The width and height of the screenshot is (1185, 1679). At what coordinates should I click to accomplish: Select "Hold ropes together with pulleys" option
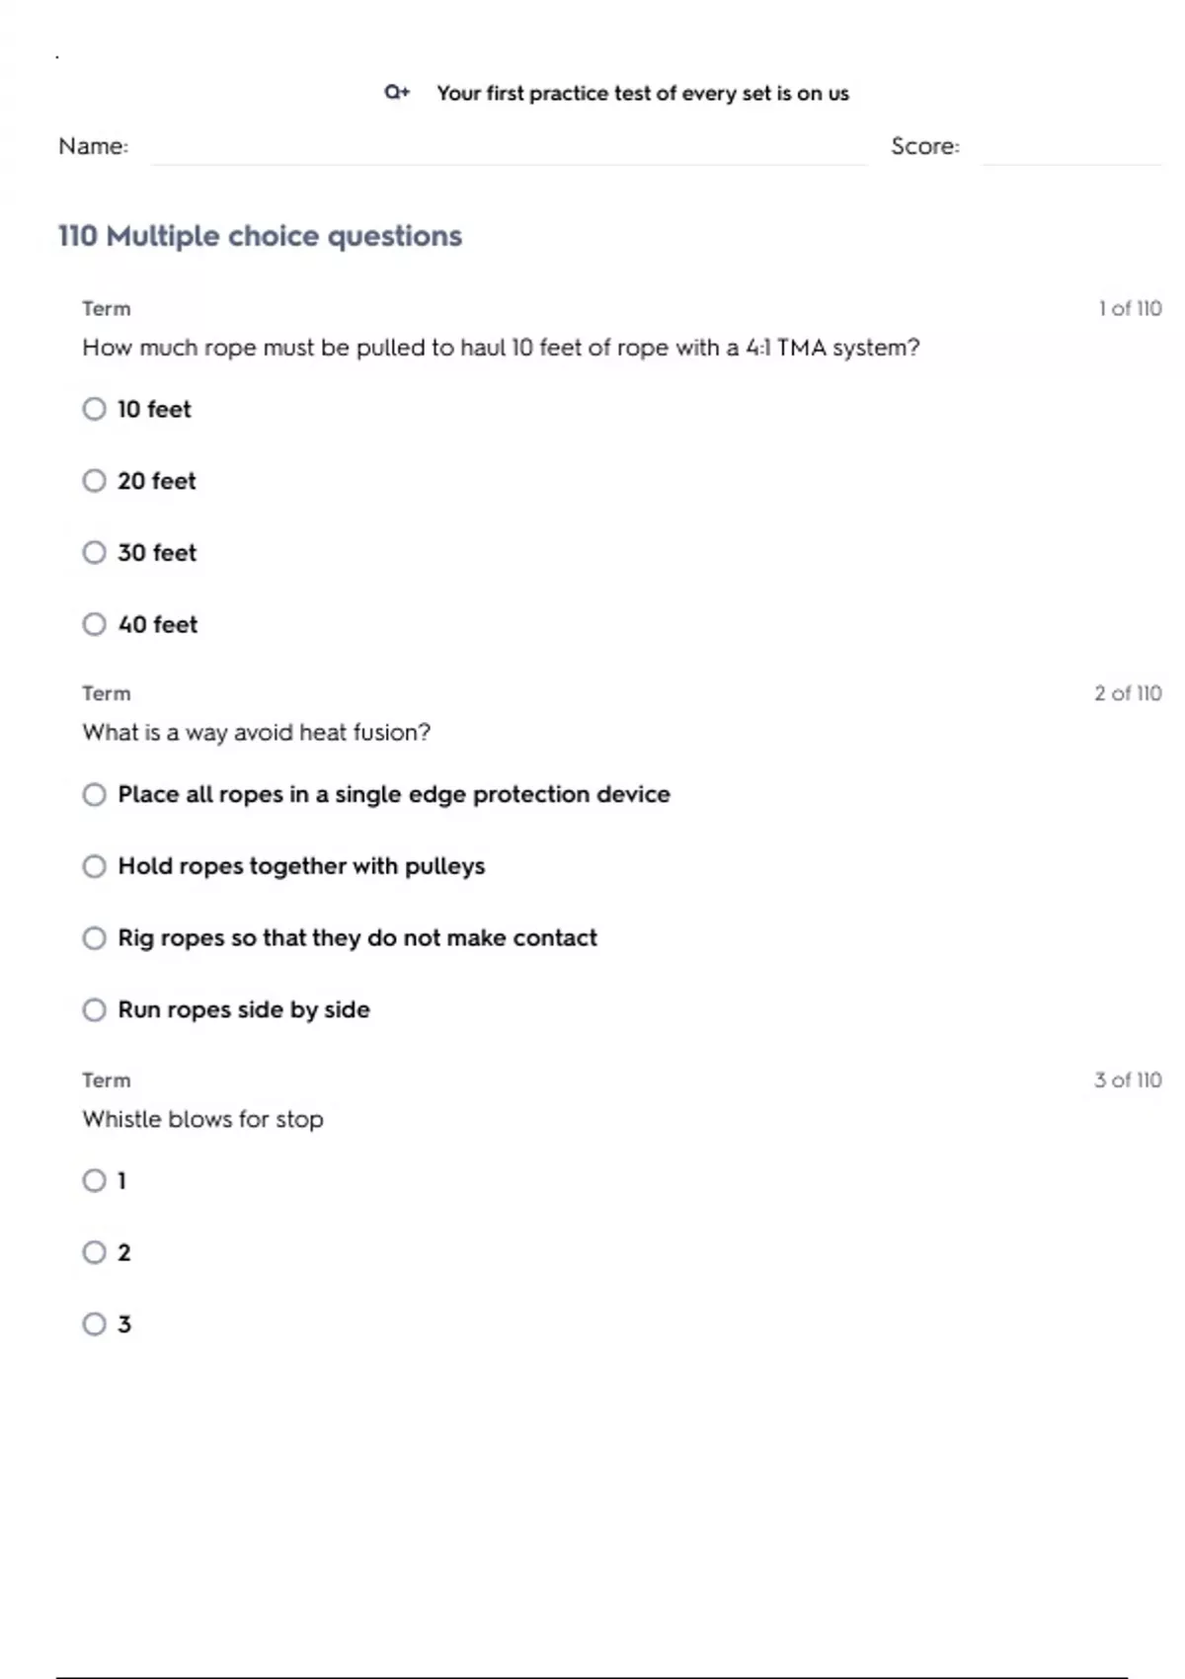pyautogui.click(x=94, y=866)
